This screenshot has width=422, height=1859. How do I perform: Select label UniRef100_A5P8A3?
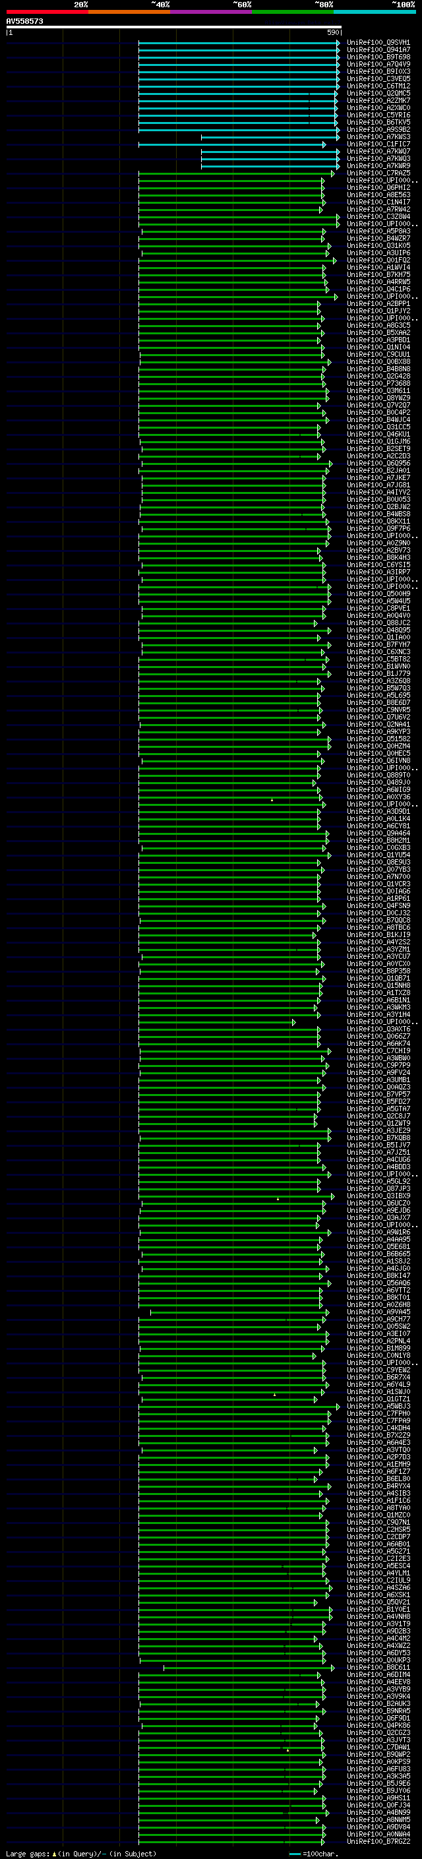point(378,231)
